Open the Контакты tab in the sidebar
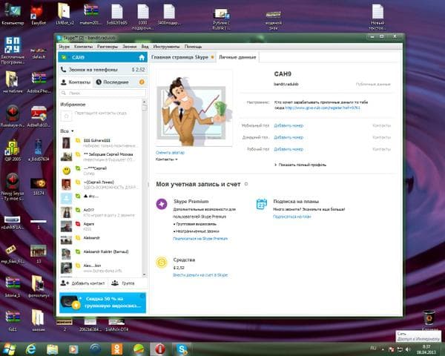445x356 pixels. click(76, 82)
